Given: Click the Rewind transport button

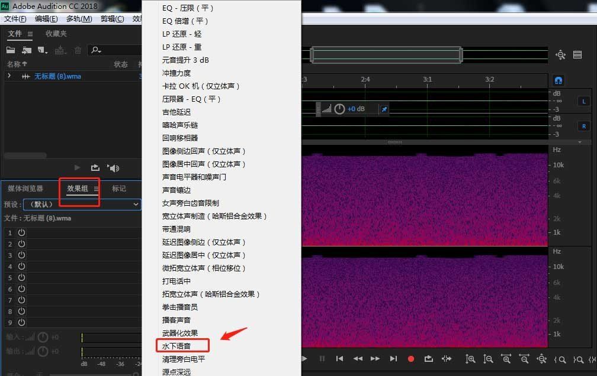Looking at the screenshot, I should coord(358,358).
